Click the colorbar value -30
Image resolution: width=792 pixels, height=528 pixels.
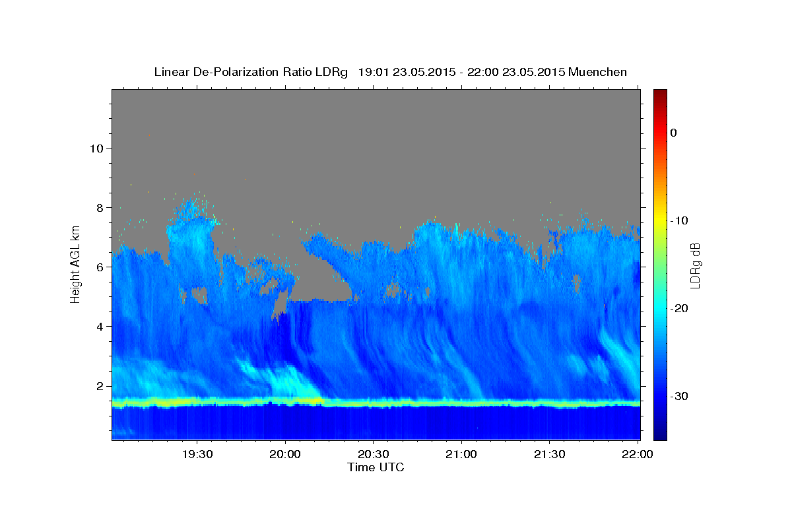680,396
